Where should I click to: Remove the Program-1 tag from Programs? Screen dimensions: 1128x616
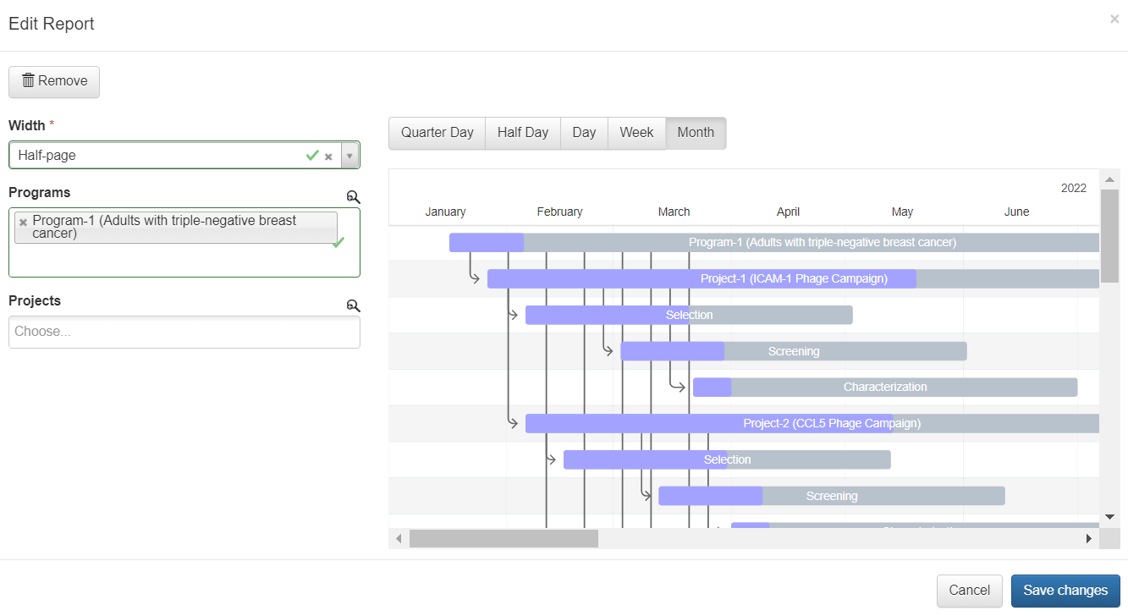(24, 223)
